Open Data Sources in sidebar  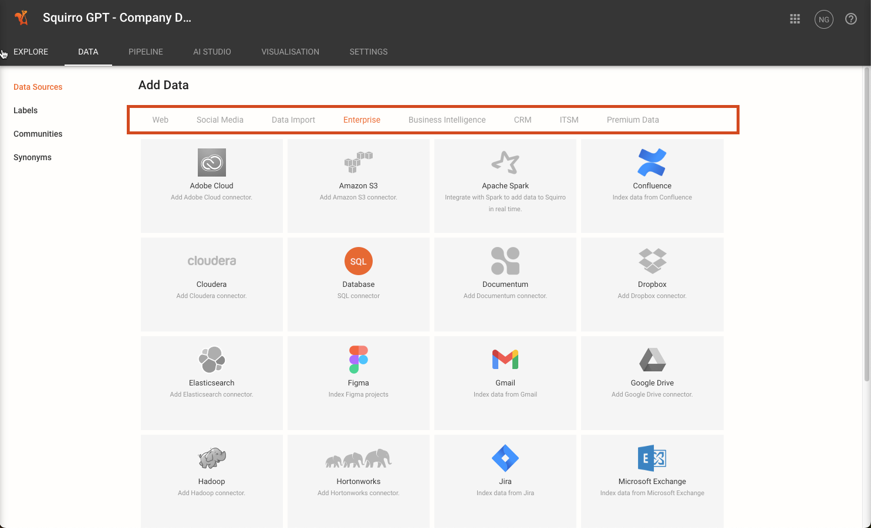(x=38, y=87)
